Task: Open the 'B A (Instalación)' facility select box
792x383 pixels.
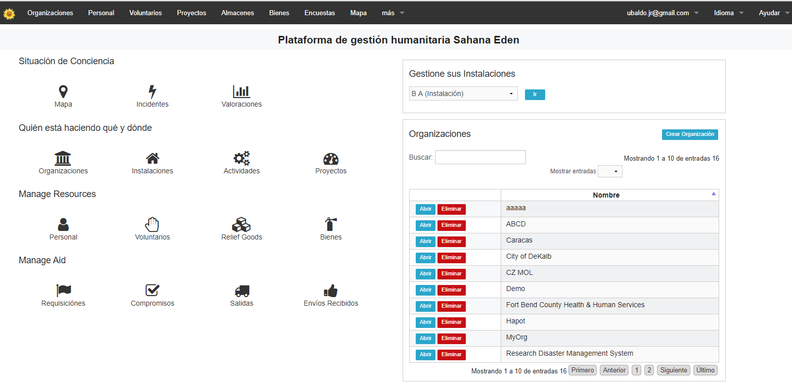Action: pyautogui.click(x=463, y=93)
